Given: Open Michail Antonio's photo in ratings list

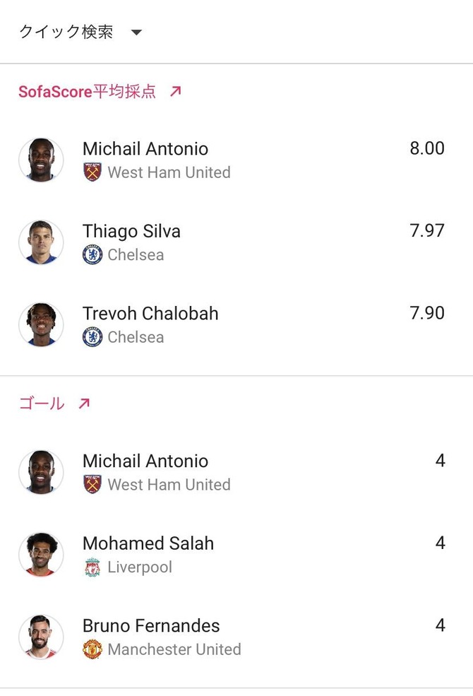Looking at the screenshot, I should 41,160.
